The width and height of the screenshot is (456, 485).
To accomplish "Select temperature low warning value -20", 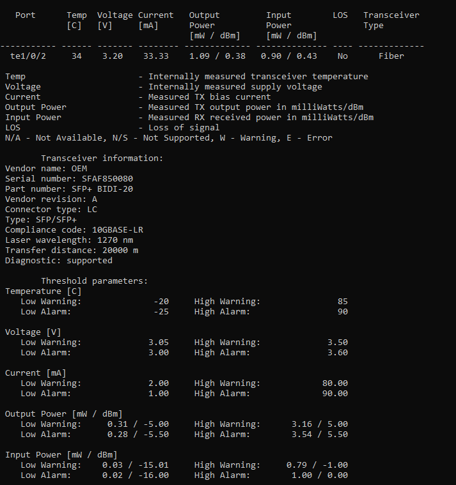I will [x=161, y=301].
